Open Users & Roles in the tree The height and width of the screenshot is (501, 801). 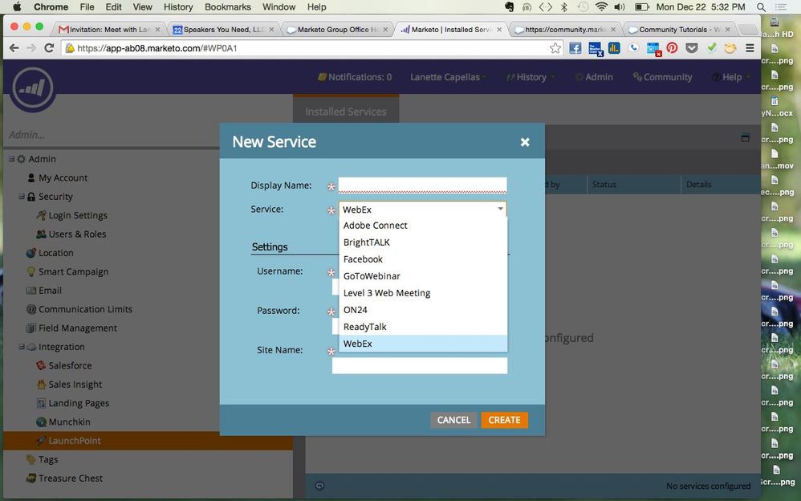[x=77, y=234]
